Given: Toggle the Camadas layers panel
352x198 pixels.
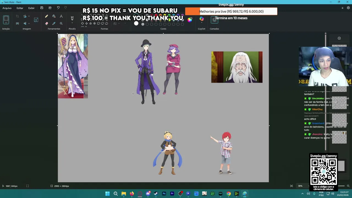Looking at the screenshot, I should click(x=215, y=20).
